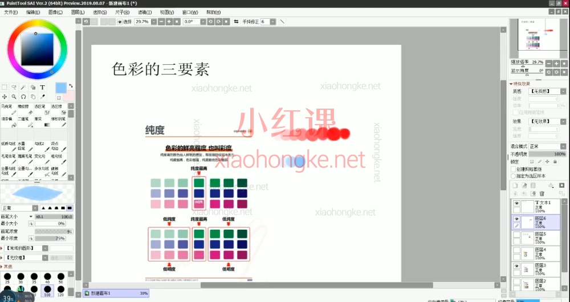Hide layer 图层3 with eye toggle
The width and height of the screenshot is (570, 302).
516,266
